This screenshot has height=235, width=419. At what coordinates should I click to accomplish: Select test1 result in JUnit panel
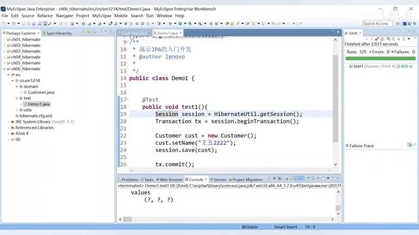point(380,66)
